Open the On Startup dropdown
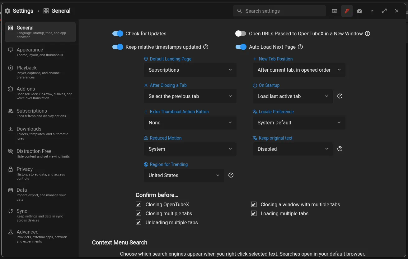408x259 pixels. point(293,96)
